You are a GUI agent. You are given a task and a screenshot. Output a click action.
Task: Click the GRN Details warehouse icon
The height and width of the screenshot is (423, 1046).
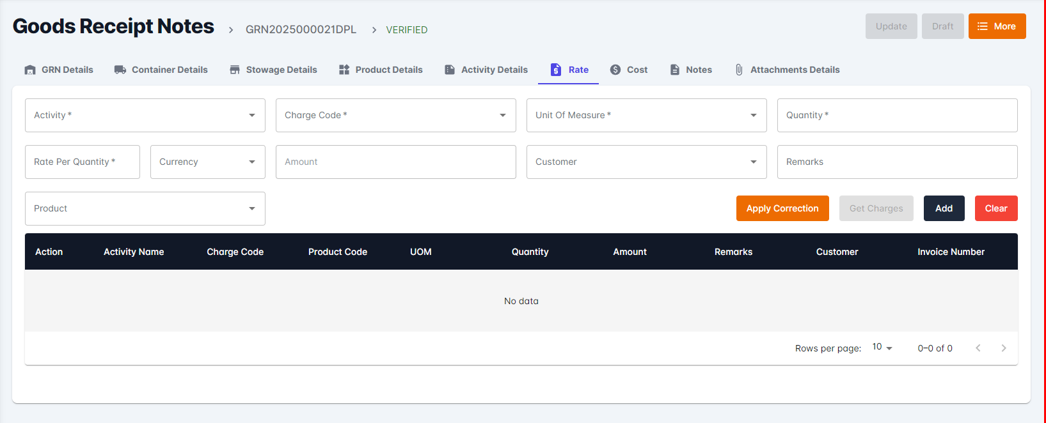coord(30,70)
